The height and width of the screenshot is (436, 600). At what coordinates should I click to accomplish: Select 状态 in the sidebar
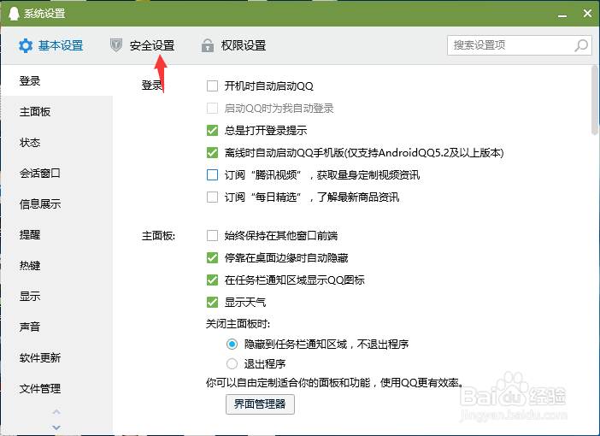[56, 143]
